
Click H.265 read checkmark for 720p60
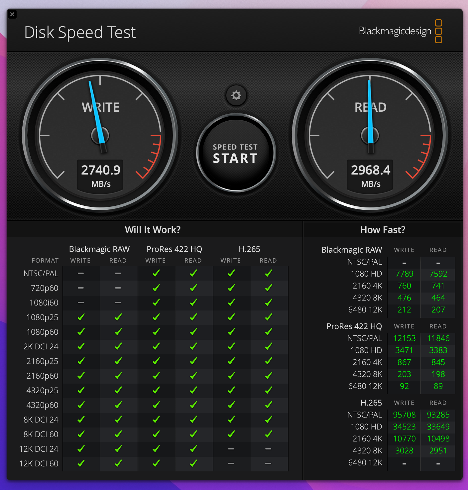click(269, 288)
